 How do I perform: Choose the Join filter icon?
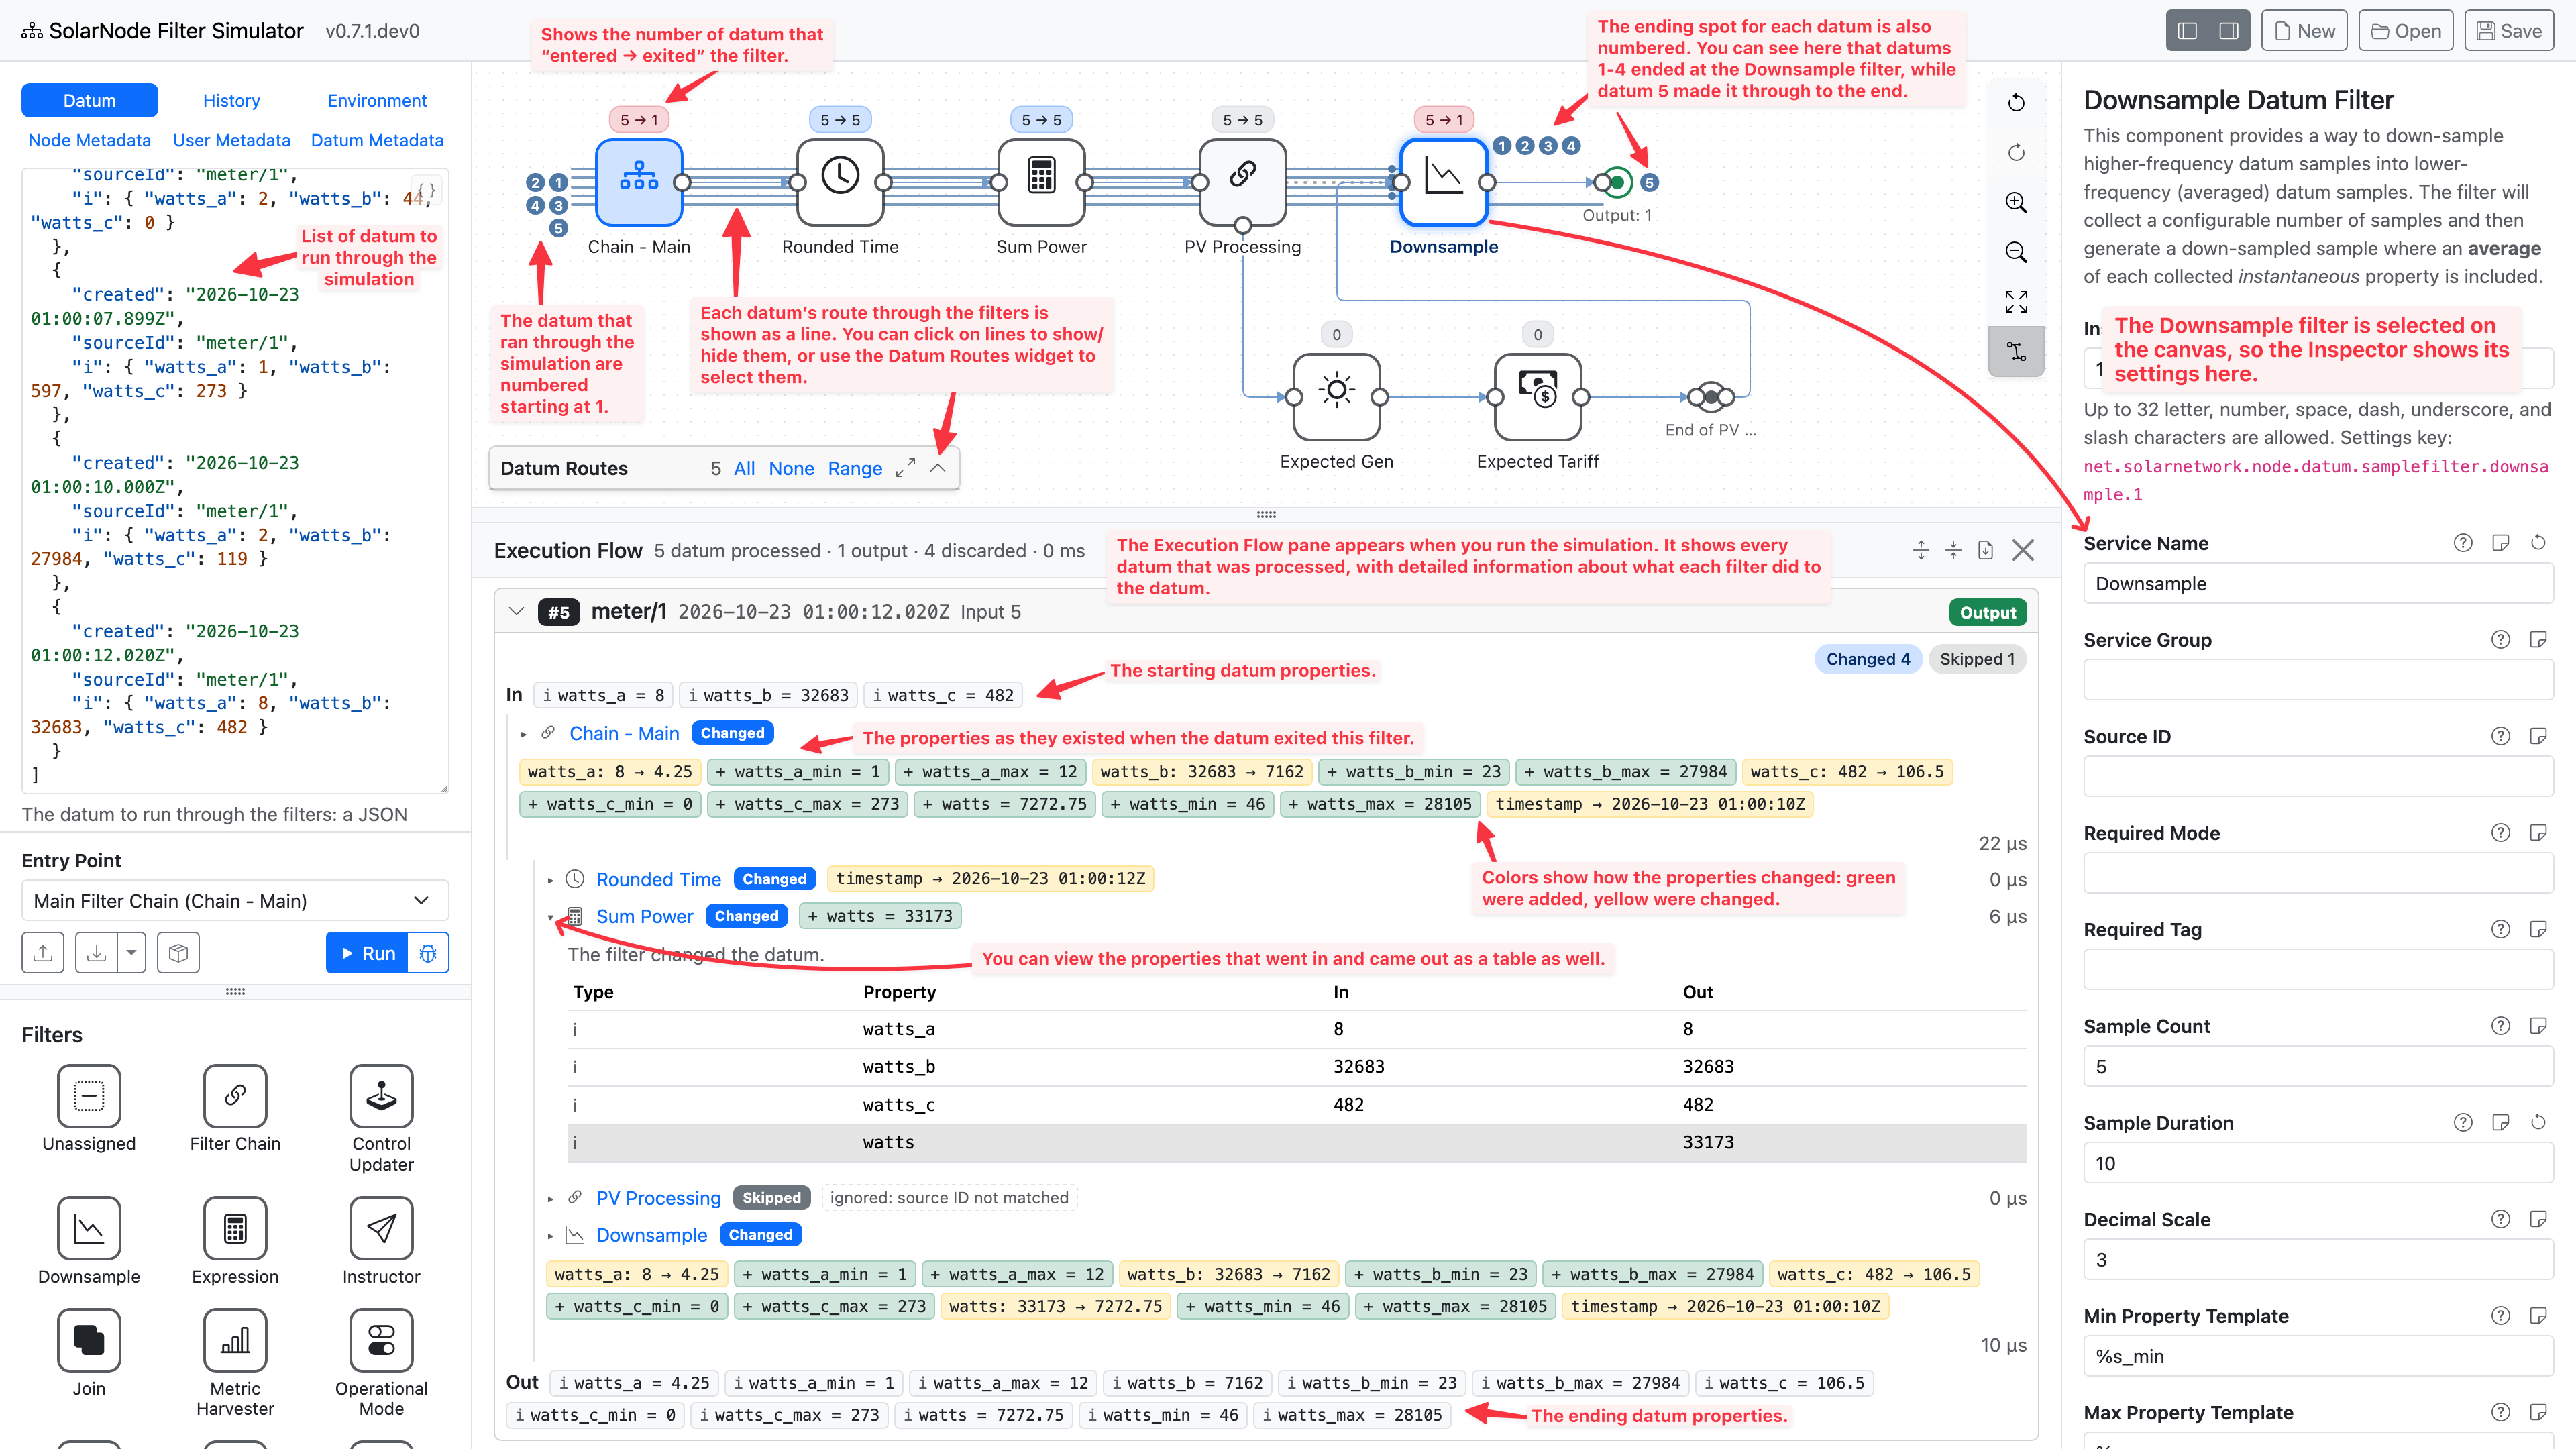click(89, 1340)
